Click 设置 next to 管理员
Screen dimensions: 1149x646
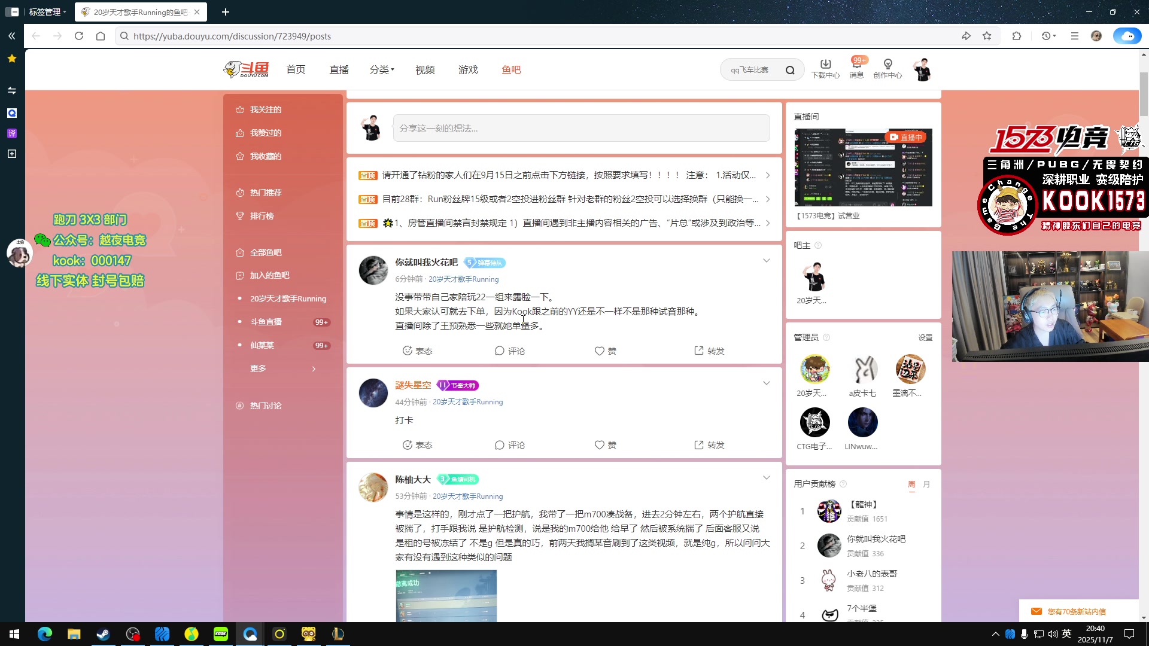[x=925, y=337]
